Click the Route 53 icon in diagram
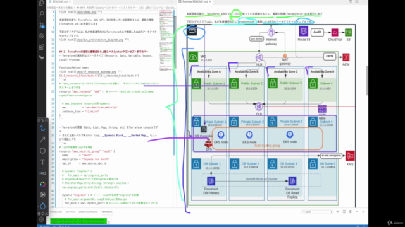The width and height of the screenshot is (405, 227). pyautogui.click(x=304, y=31)
